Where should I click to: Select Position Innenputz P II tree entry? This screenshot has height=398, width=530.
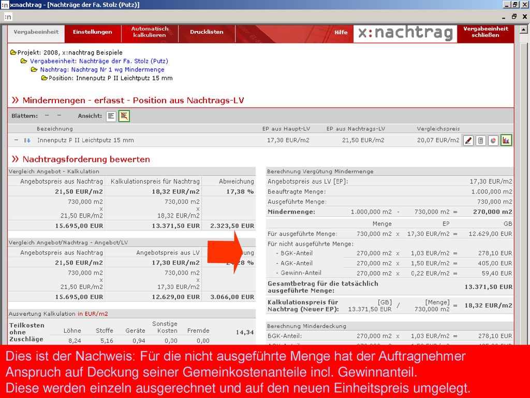111,78
